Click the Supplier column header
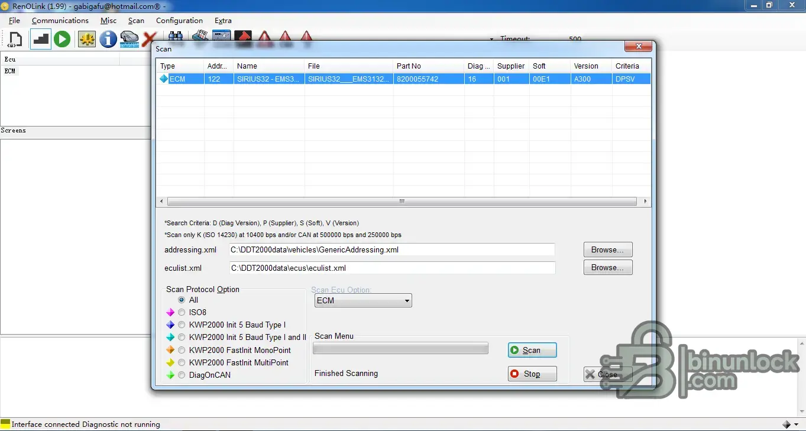This screenshot has width=806, height=431. 512,66
